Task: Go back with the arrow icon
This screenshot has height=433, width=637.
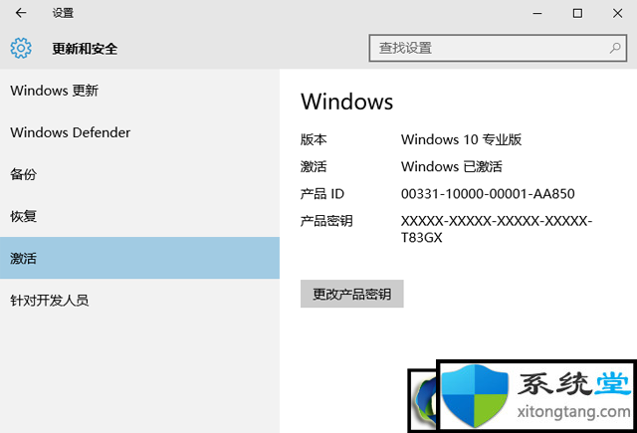Action: click(21, 13)
